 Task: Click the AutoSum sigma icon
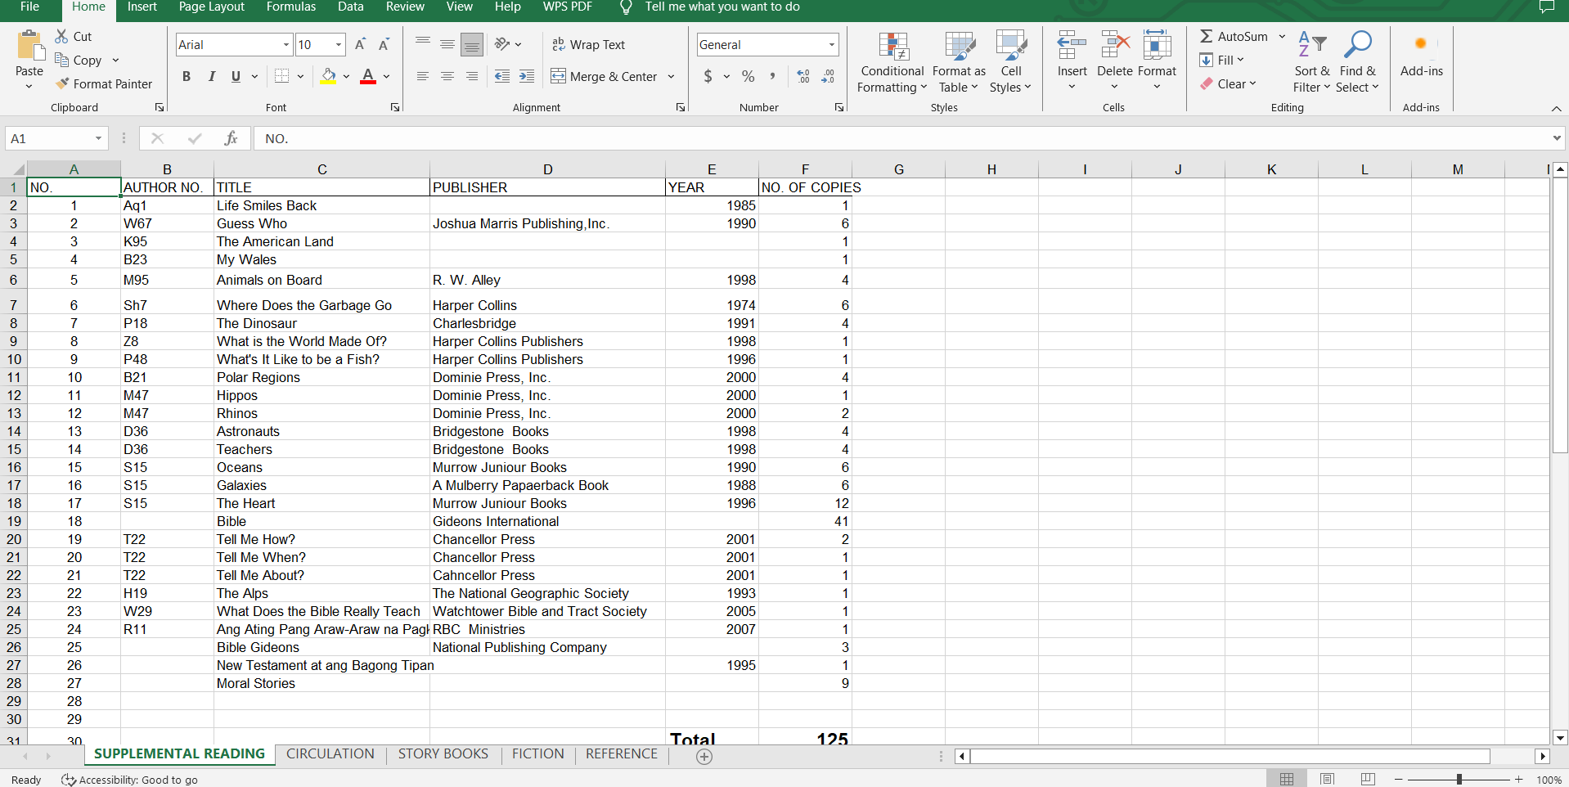pos(1207,36)
